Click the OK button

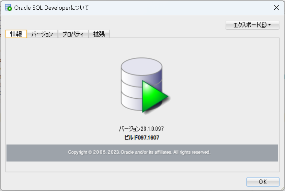pos(263,182)
